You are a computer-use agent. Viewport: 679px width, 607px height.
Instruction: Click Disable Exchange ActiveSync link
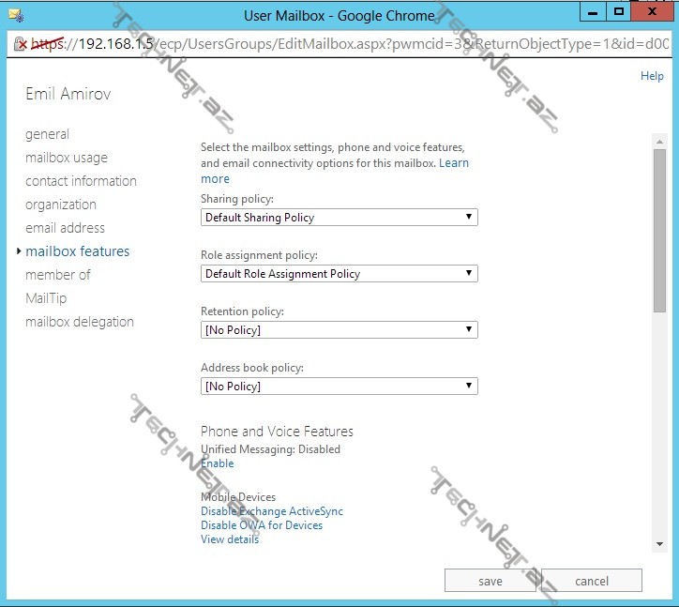[272, 511]
